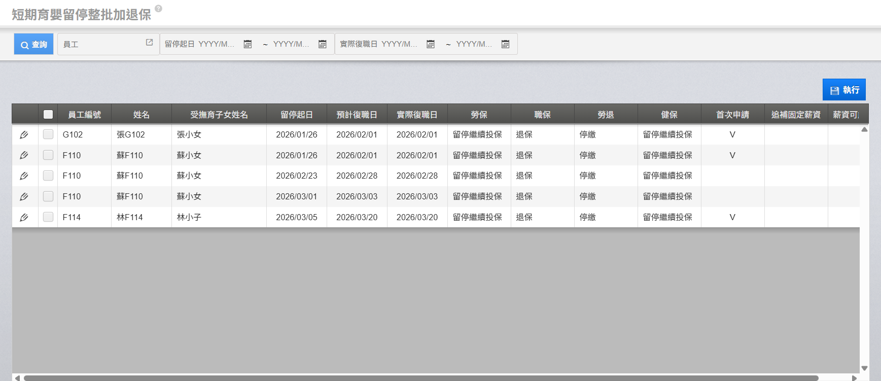Focus the 員工 input field
Screen dimensions: 881x381
pos(101,45)
